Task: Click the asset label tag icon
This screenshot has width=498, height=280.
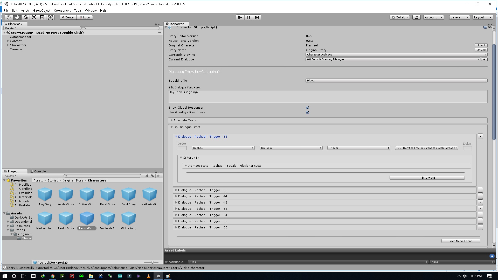Action: pos(492,256)
